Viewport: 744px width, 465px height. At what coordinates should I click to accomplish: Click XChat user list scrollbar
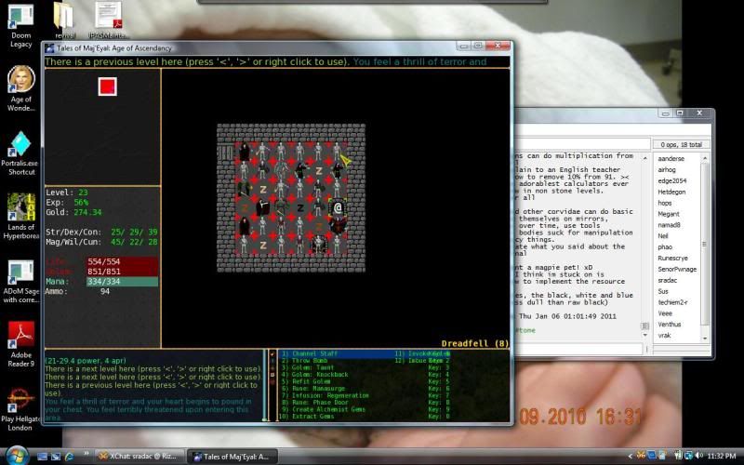(705, 246)
